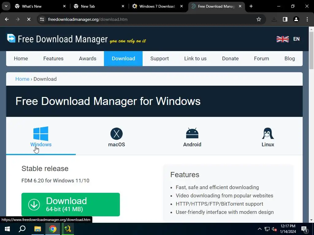This screenshot has height=235, width=314.
Task: Open File Explorer from the taskbar
Action: tap(37, 229)
